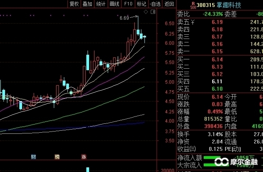This screenshot has height=172, width=263.
Task: Click the 涨幅 value 0.49%
Action: pos(215,111)
